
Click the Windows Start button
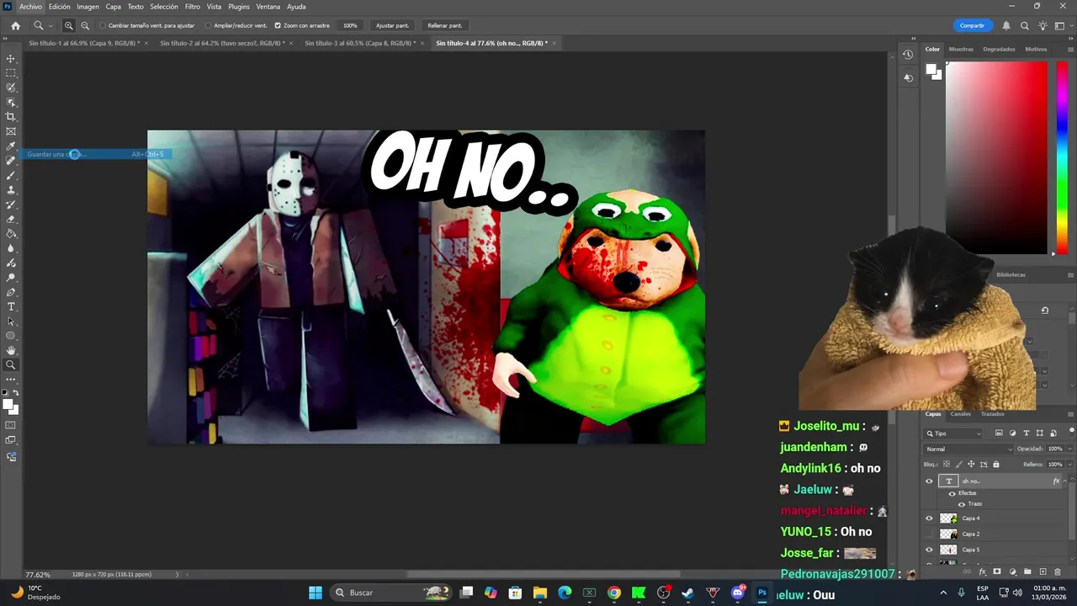(316, 593)
